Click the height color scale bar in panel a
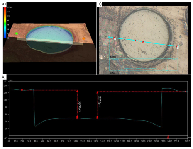Image resolution: width=193 pixels, height=149 pixels. [x=5, y=22]
